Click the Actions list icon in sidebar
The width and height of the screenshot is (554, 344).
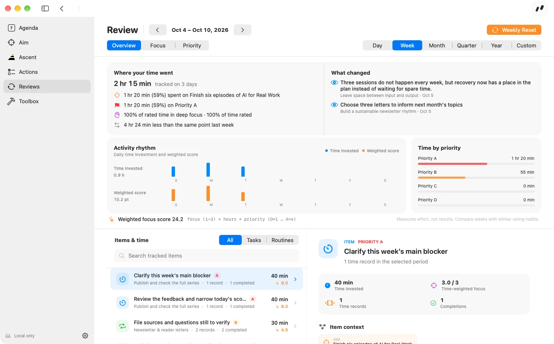(12, 72)
